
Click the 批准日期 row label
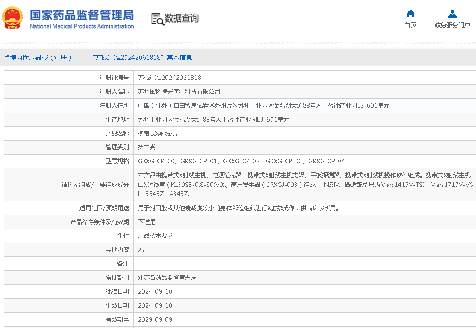(117, 291)
